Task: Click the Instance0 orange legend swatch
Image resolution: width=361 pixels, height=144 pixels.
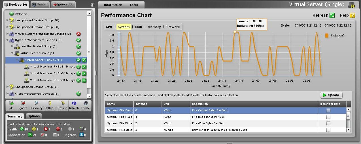Action: click(x=327, y=36)
